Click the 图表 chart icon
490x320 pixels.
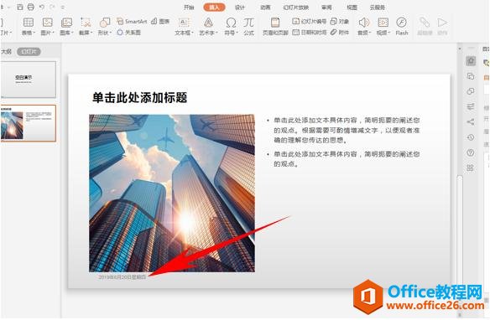pyautogui.click(x=160, y=21)
